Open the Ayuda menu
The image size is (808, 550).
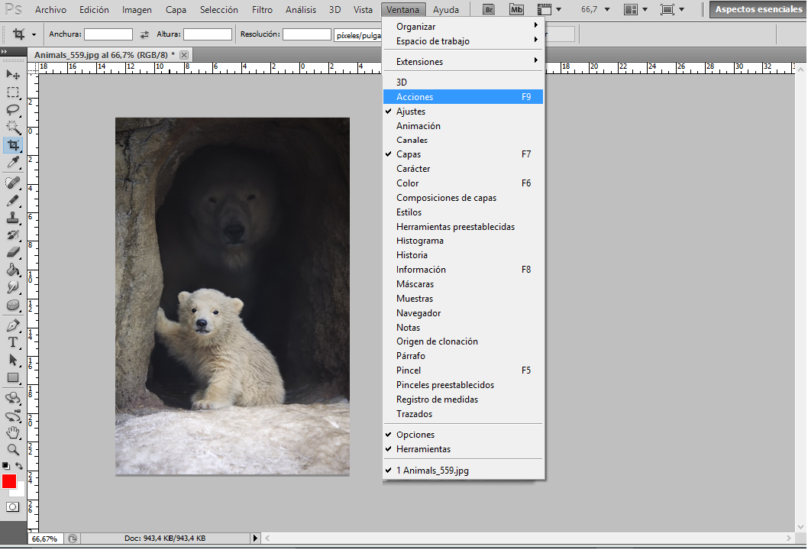click(x=446, y=9)
